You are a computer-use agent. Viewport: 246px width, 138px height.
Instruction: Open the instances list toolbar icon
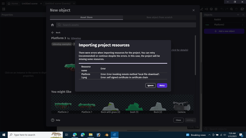click(x=206, y=9)
